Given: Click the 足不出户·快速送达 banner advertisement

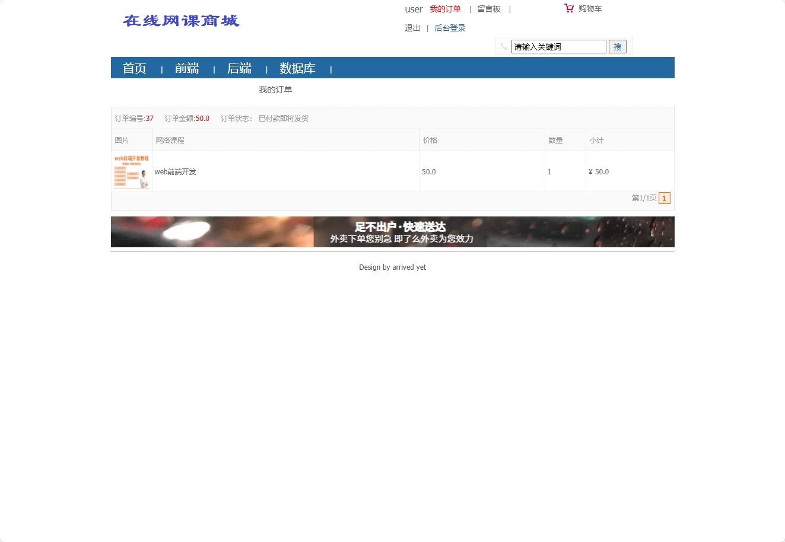Looking at the screenshot, I should (x=392, y=232).
